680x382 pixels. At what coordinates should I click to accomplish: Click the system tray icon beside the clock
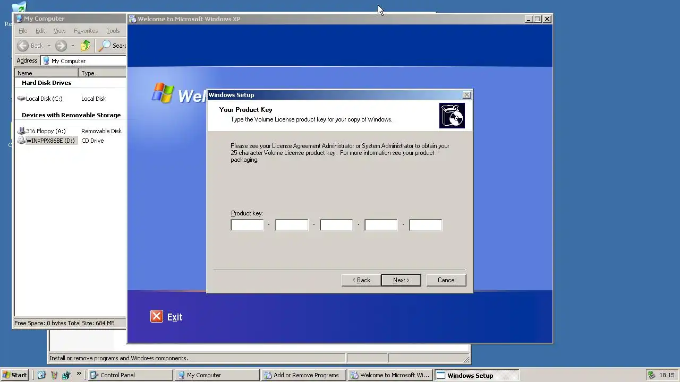[651, 375]
